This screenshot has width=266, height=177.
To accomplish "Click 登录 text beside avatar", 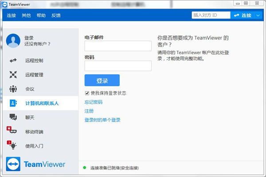I will point(29,38).
